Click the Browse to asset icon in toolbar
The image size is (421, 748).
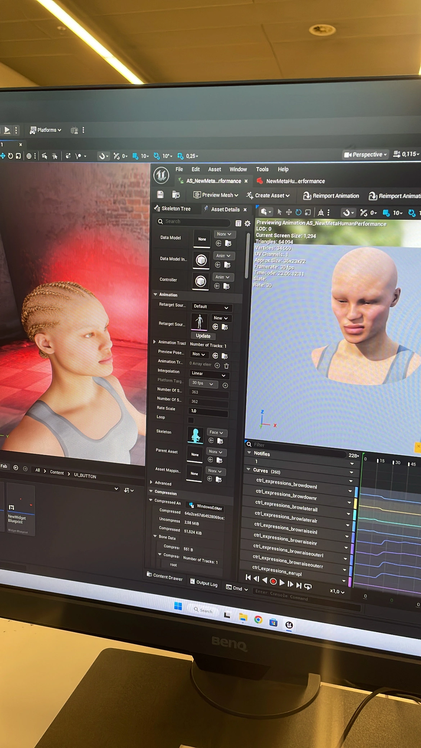click(176, 195)
